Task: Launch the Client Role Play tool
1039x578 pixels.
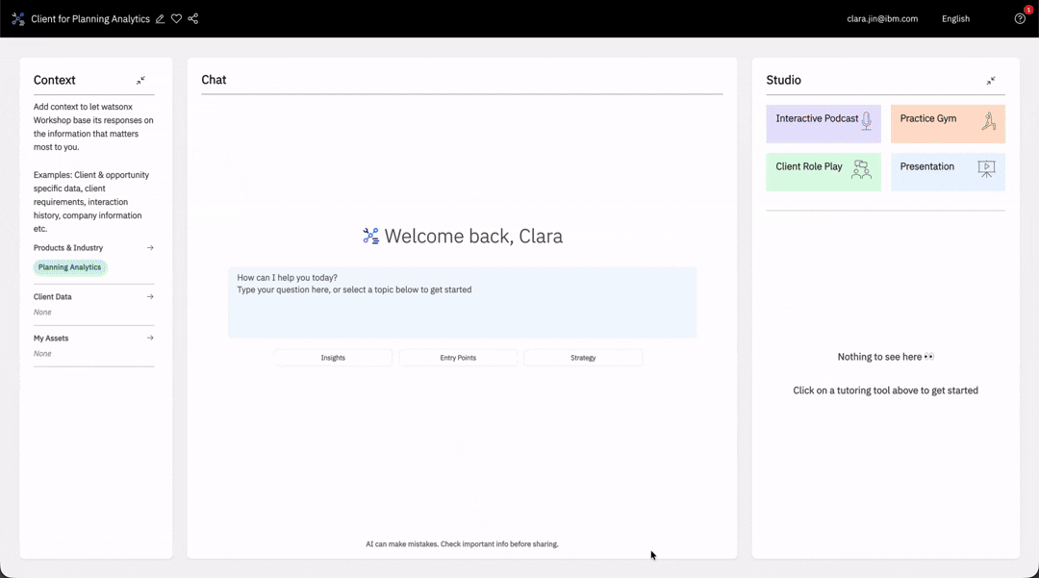Action: click(x=824, y=172)
